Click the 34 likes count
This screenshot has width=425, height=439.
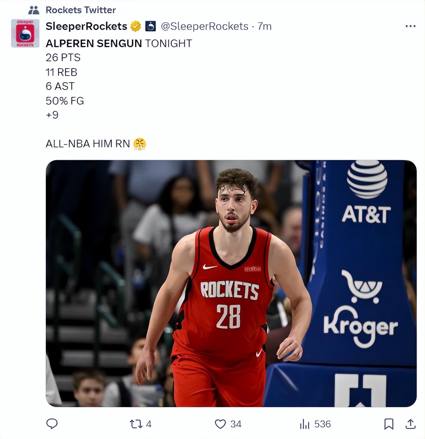coord(236,424)
